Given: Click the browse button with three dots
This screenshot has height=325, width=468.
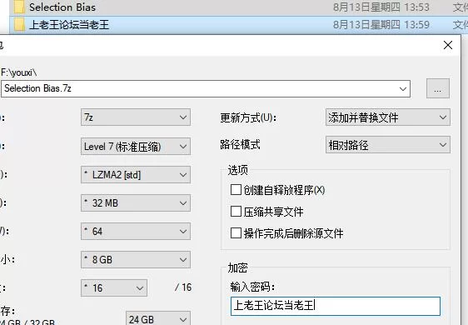Looking at the screenshot, I should click(x=438, y=88).
